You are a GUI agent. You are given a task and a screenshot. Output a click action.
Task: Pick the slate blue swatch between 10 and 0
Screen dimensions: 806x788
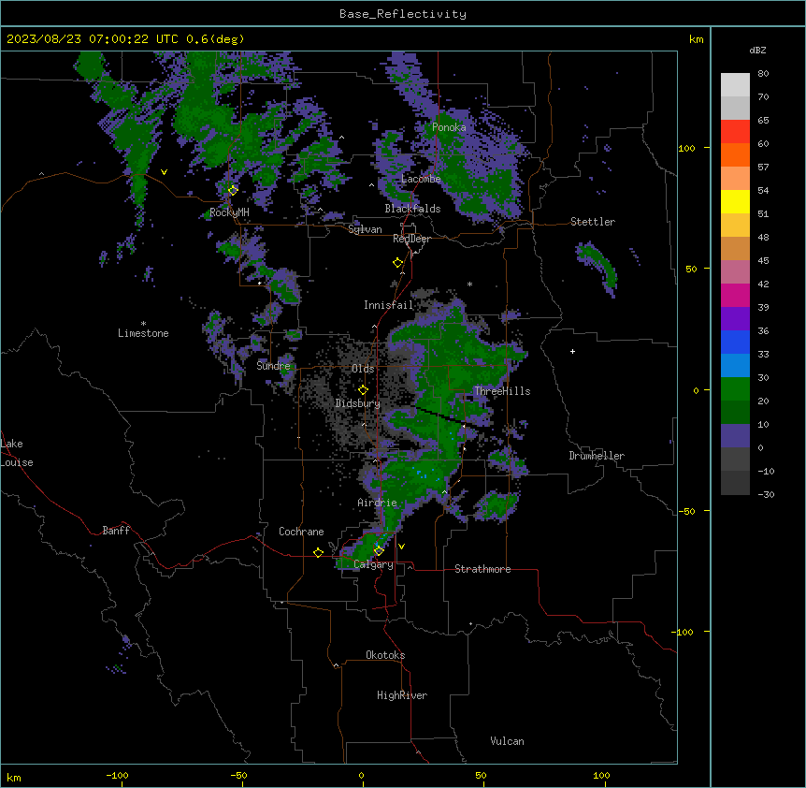(735, 436)
